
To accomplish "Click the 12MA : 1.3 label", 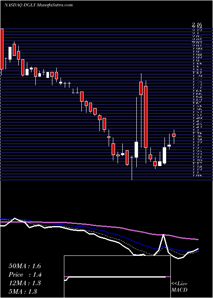I will click(25, 283).
